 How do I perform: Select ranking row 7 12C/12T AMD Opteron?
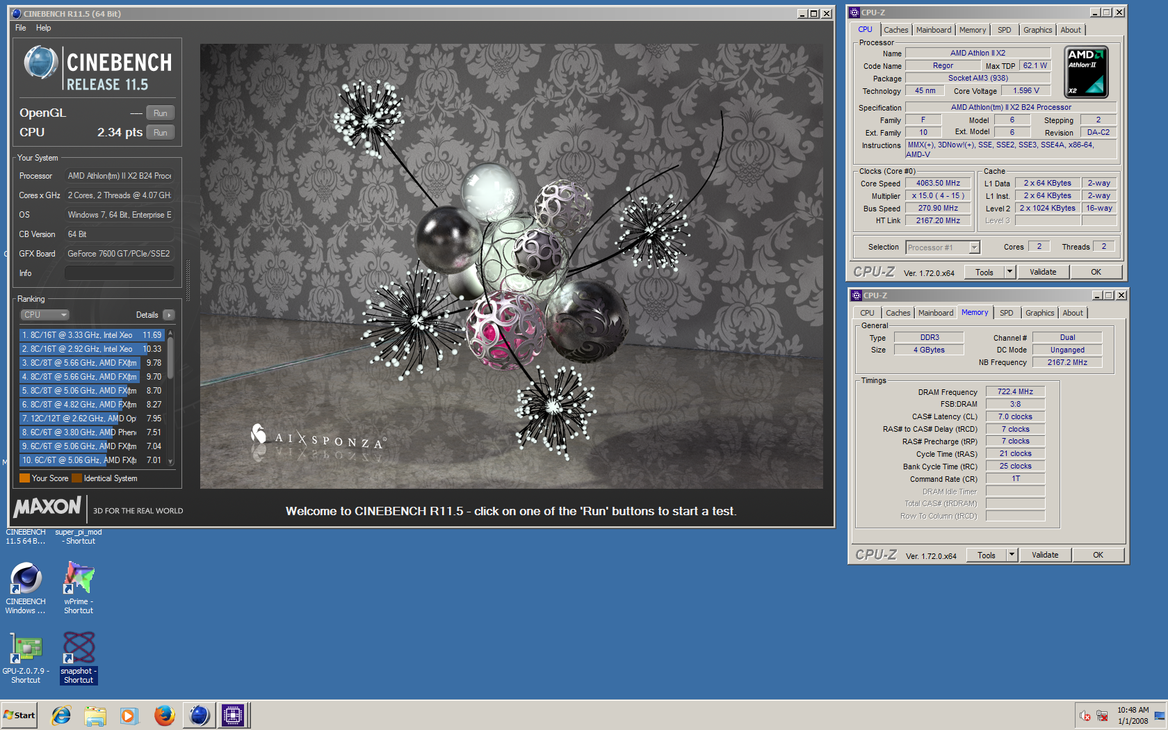(x=92, y=419)
